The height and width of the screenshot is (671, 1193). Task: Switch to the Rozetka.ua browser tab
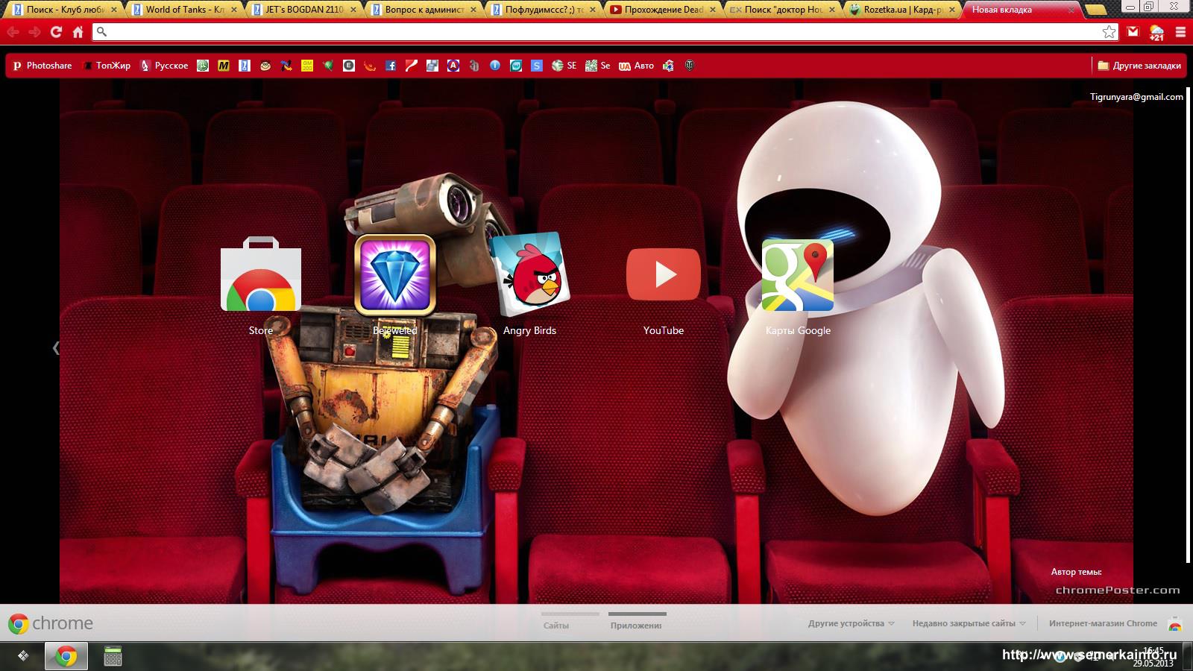click(x=903, y=10)
